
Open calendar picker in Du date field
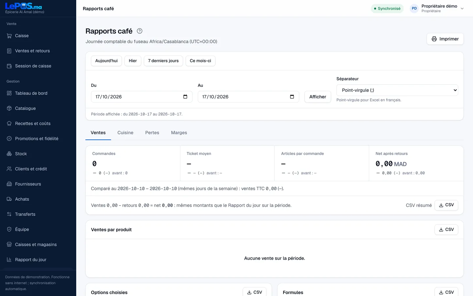[x=185, y=97]
